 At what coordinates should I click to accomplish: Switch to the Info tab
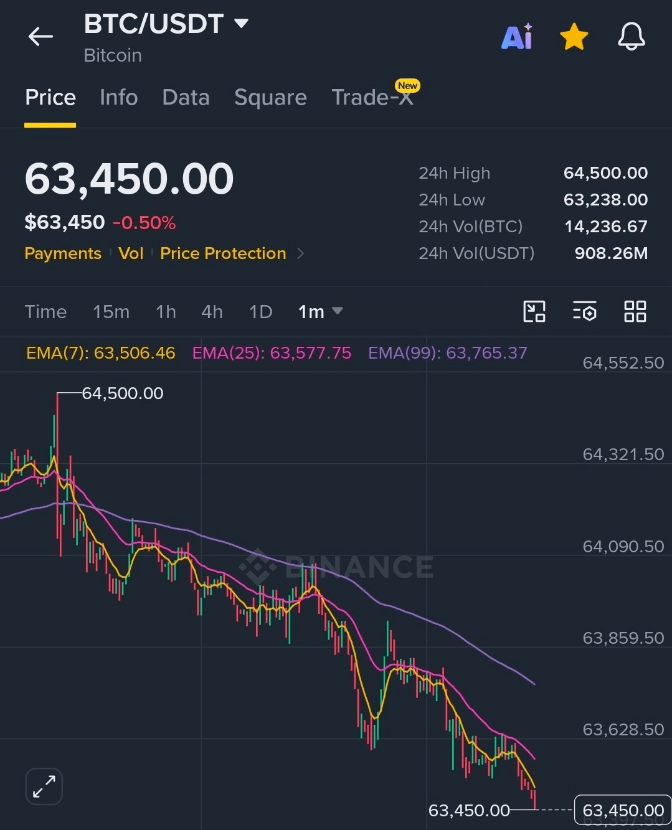pos(119,98)
